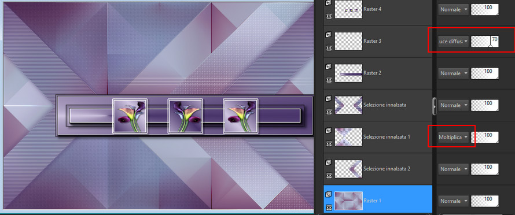
Task: Click Raster 1 opacity slider
Action: pos(484,201)
